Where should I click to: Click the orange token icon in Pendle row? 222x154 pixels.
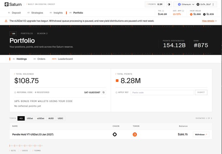point(135,134)
